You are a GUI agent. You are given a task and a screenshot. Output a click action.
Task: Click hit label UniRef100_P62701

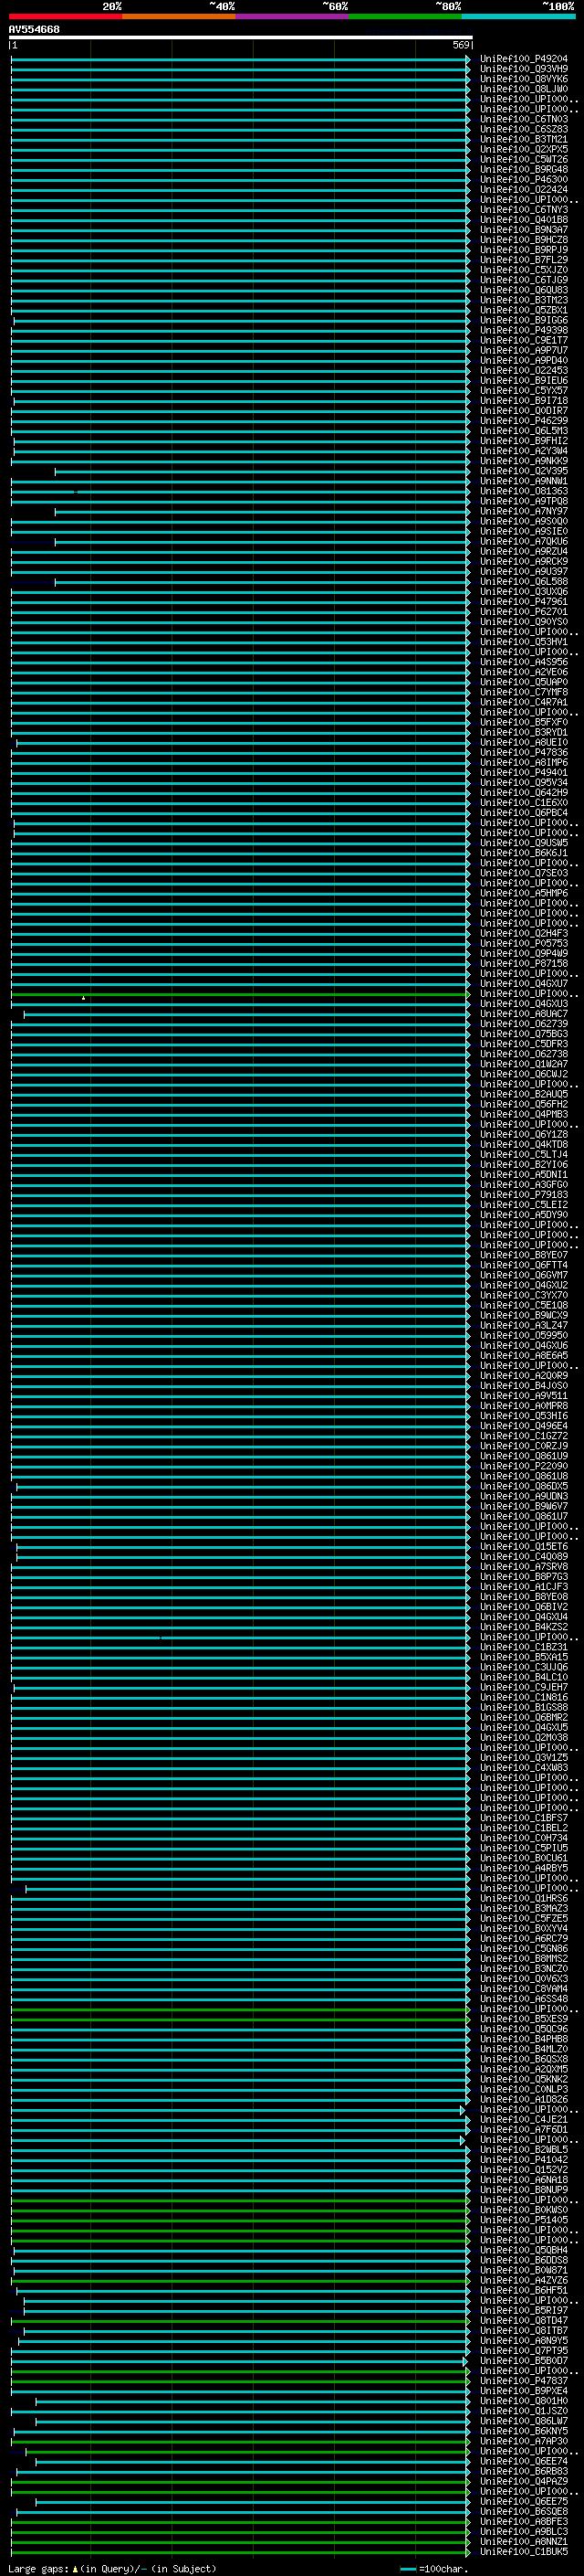[x=523, y=612]
